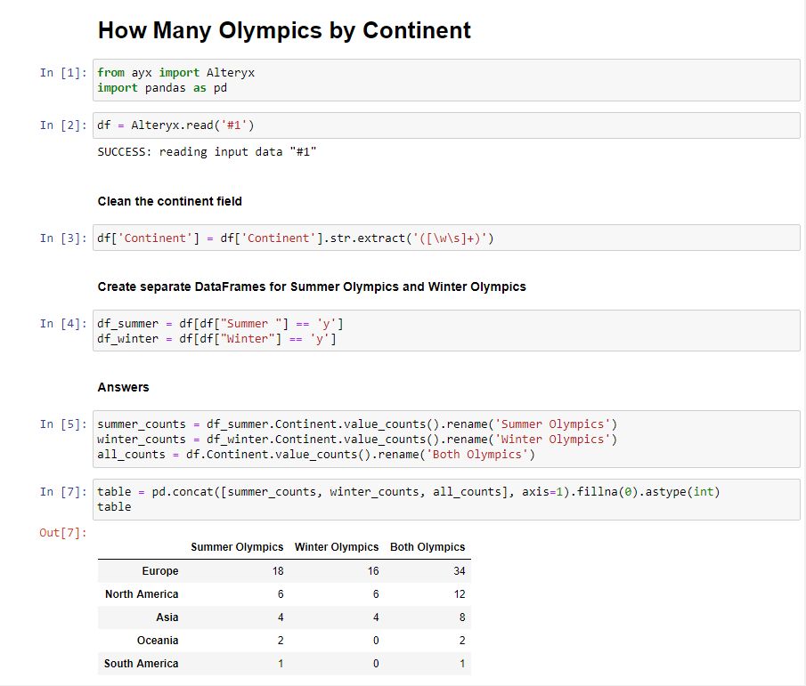Screen dimensions: 806x686
Task: Click the 'In [1]:' cell prompt
Action: pos(61,73)
